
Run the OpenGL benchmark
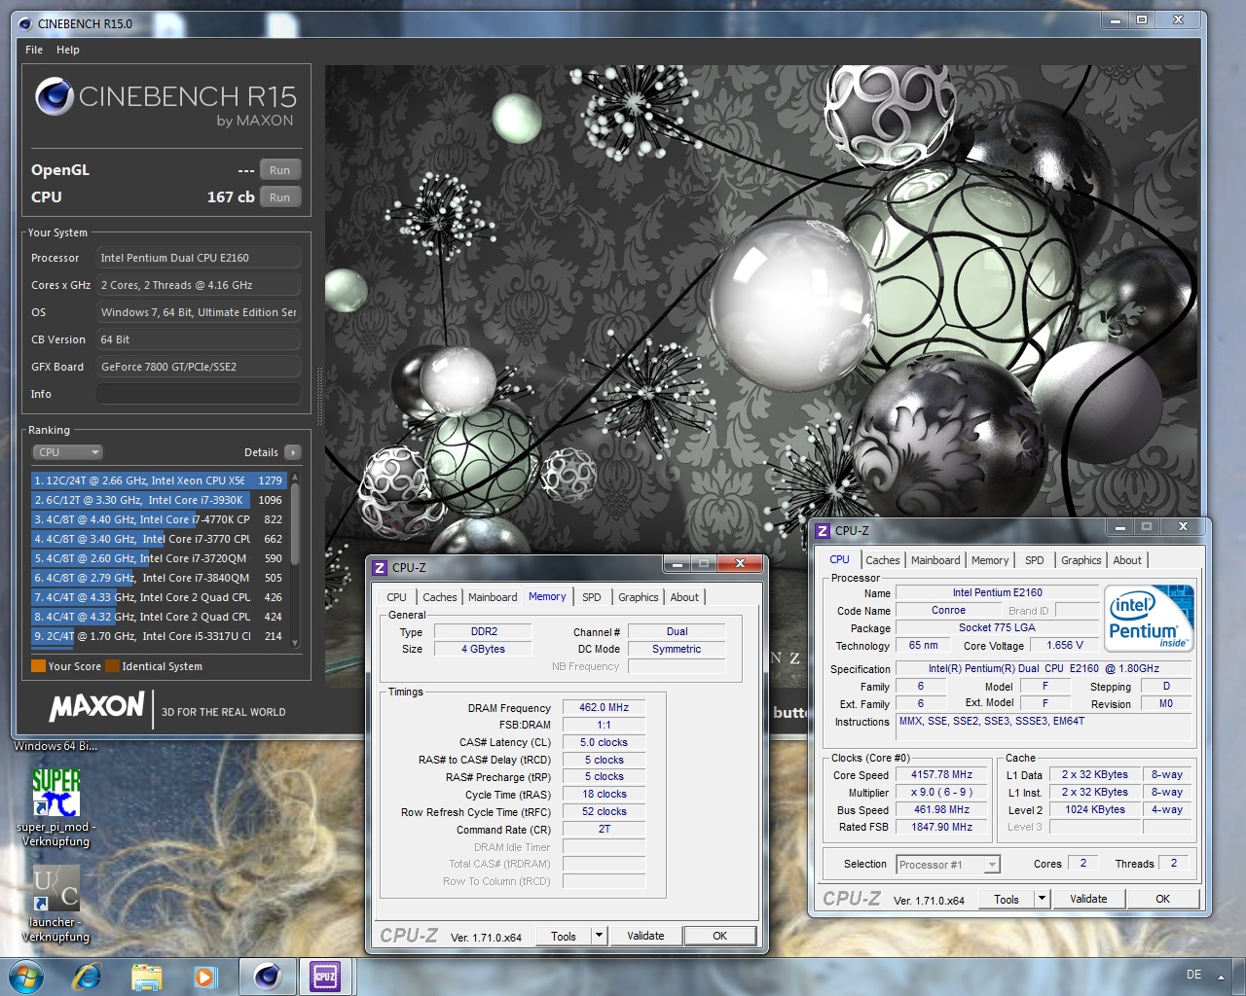tap(280, 170)
